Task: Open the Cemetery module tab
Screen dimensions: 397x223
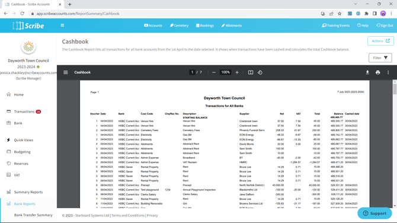Action: [x=180, y=26]
